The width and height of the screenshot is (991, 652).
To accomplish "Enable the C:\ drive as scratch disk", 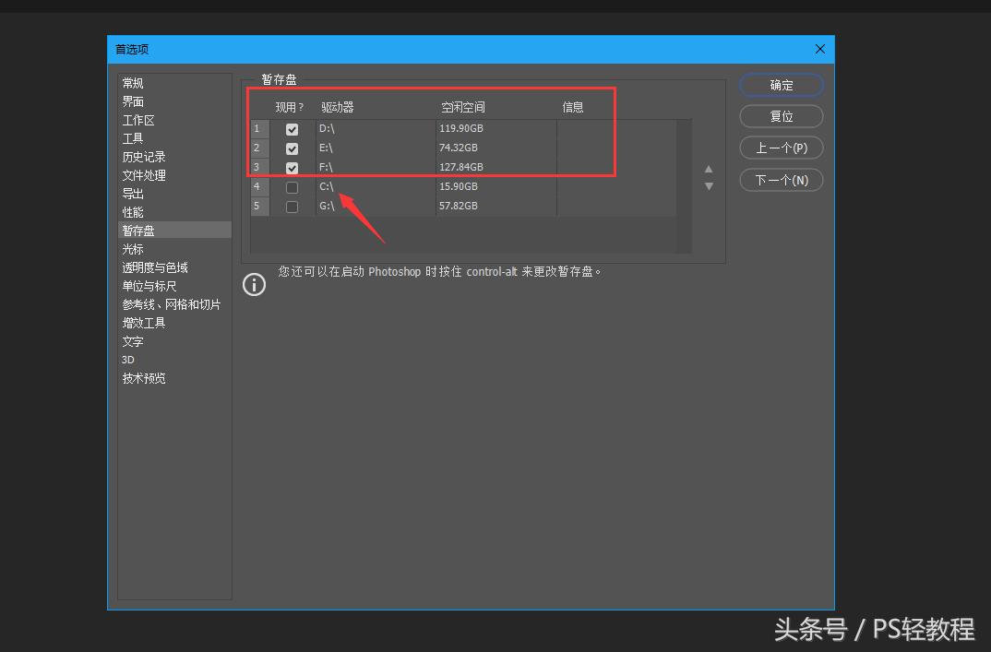I will [293, 185].
